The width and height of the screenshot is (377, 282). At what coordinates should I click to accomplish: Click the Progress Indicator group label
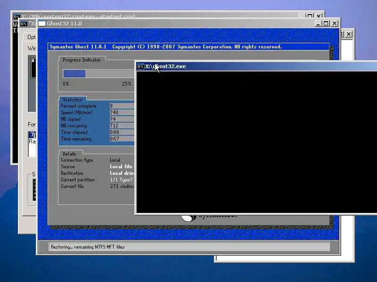(x=81, y=60)
